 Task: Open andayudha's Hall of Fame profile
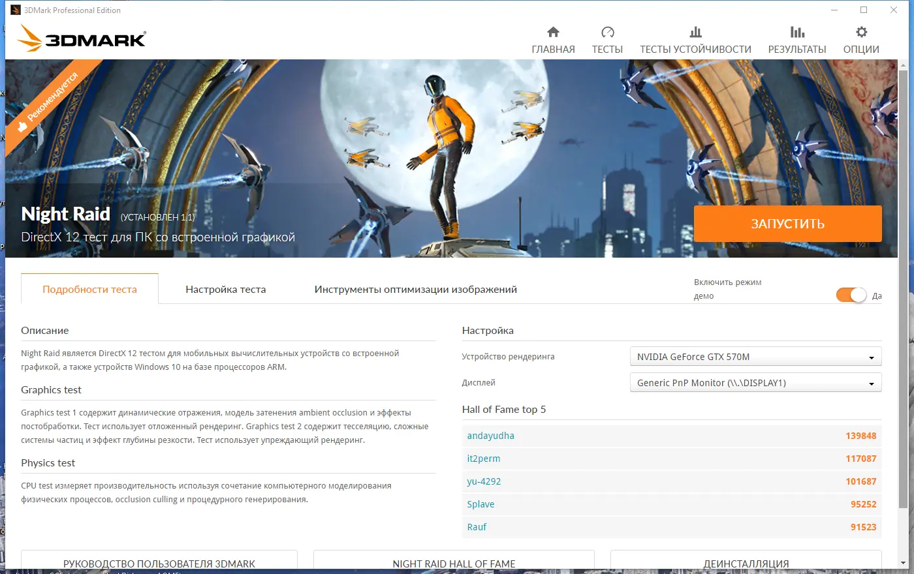pos(491,436)
